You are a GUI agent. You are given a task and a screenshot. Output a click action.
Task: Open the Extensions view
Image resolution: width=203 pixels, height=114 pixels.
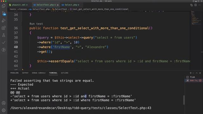3,28
